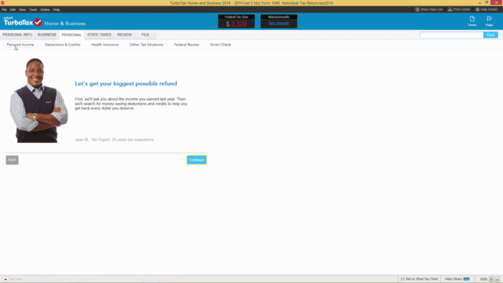
Task: Minimize the TurboTax window
Action: point(479,2)
